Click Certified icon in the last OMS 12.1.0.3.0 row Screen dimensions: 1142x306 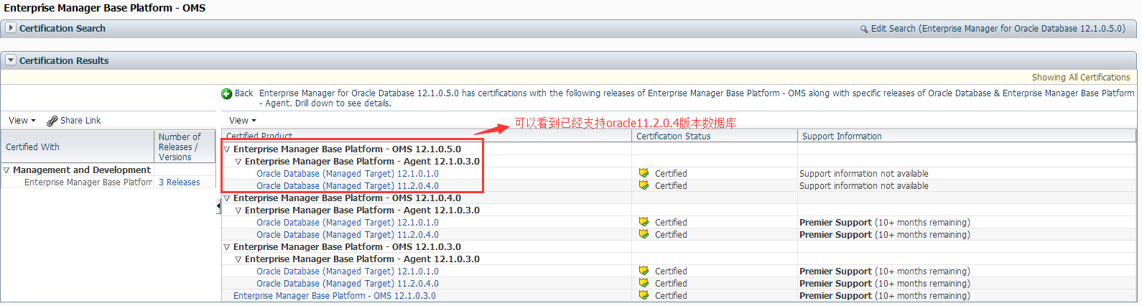[644, 295]
